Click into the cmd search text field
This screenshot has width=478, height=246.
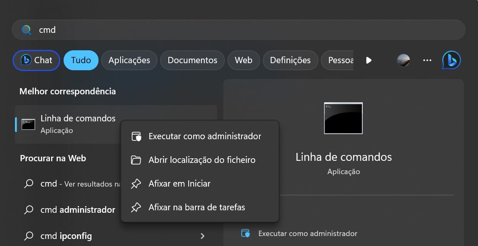click(241, 30)
